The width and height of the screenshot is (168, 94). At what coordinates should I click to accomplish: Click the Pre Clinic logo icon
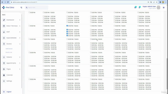4,8
